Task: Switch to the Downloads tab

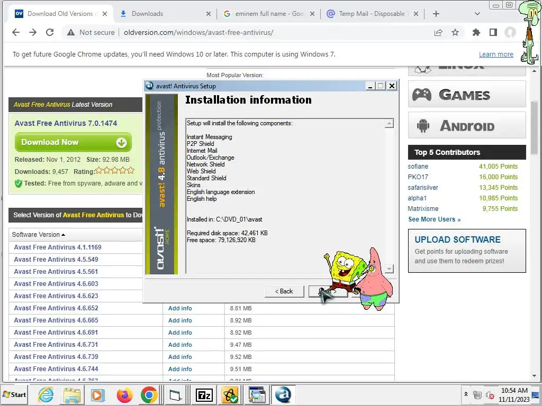Action: [x=165, y=14]
